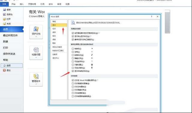
Task: Switch to the 审阅 (Review) ribbon tab
Action: pyautogui.click(x=59, y=4)
